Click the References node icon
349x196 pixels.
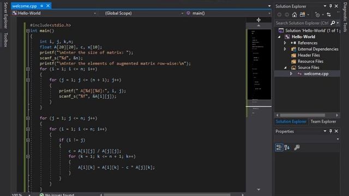[293, 43]
